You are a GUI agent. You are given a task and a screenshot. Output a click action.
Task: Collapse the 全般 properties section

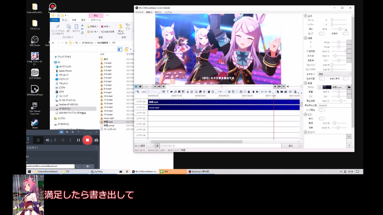[306, 16]
